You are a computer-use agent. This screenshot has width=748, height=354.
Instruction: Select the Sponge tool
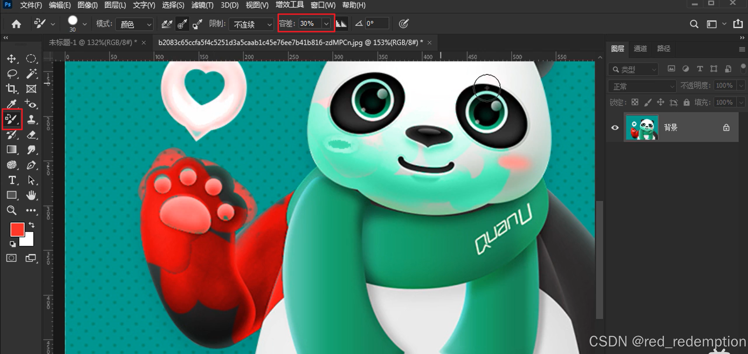click(x=12, y=165)
